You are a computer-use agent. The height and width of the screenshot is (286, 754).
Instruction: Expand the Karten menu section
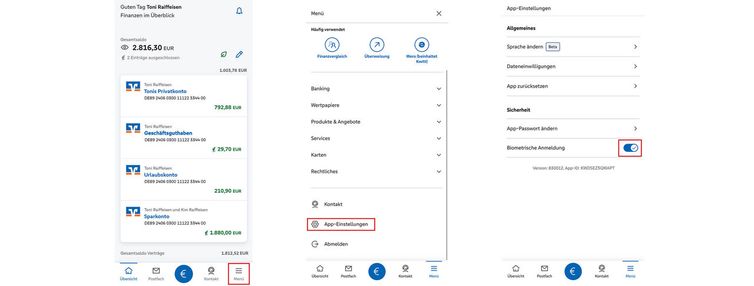[376, 155]
